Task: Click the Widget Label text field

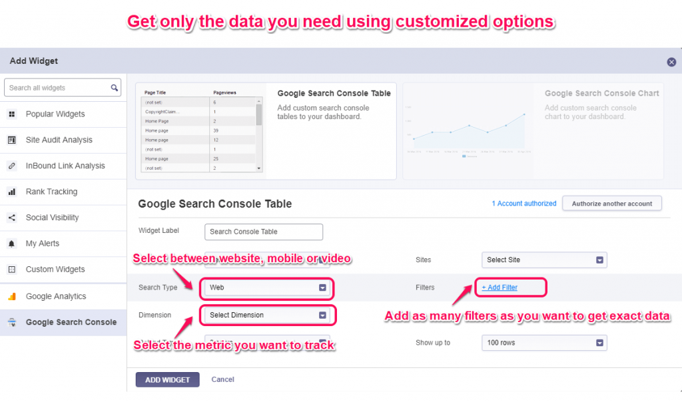Action: point(264,232)
